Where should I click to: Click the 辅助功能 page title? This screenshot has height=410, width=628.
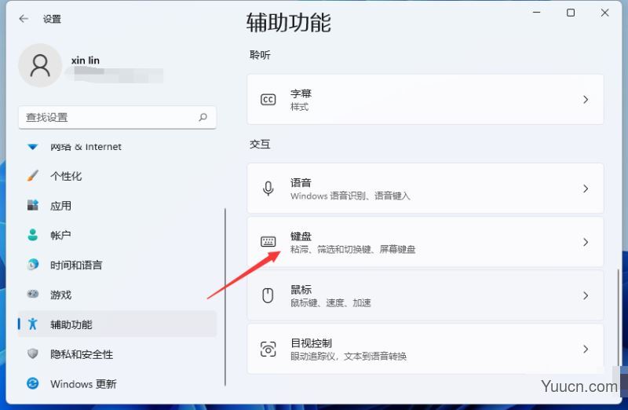(288, 22)
